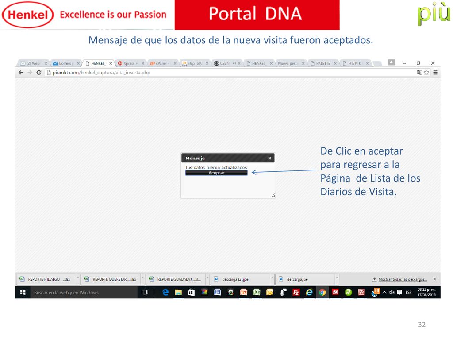
Task: Reload the page with refresh icon
Action: [x=39, y=73]
